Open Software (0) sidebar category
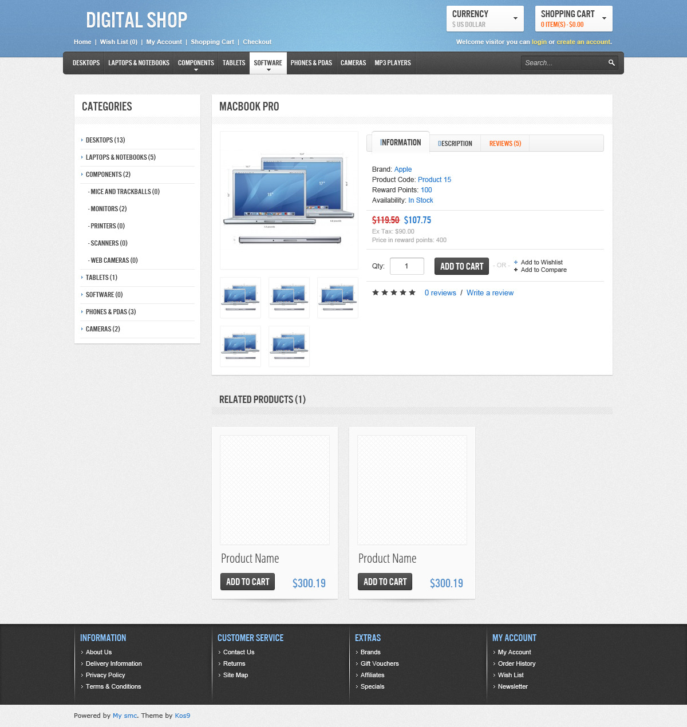687x727 pixels. point(104,295)
